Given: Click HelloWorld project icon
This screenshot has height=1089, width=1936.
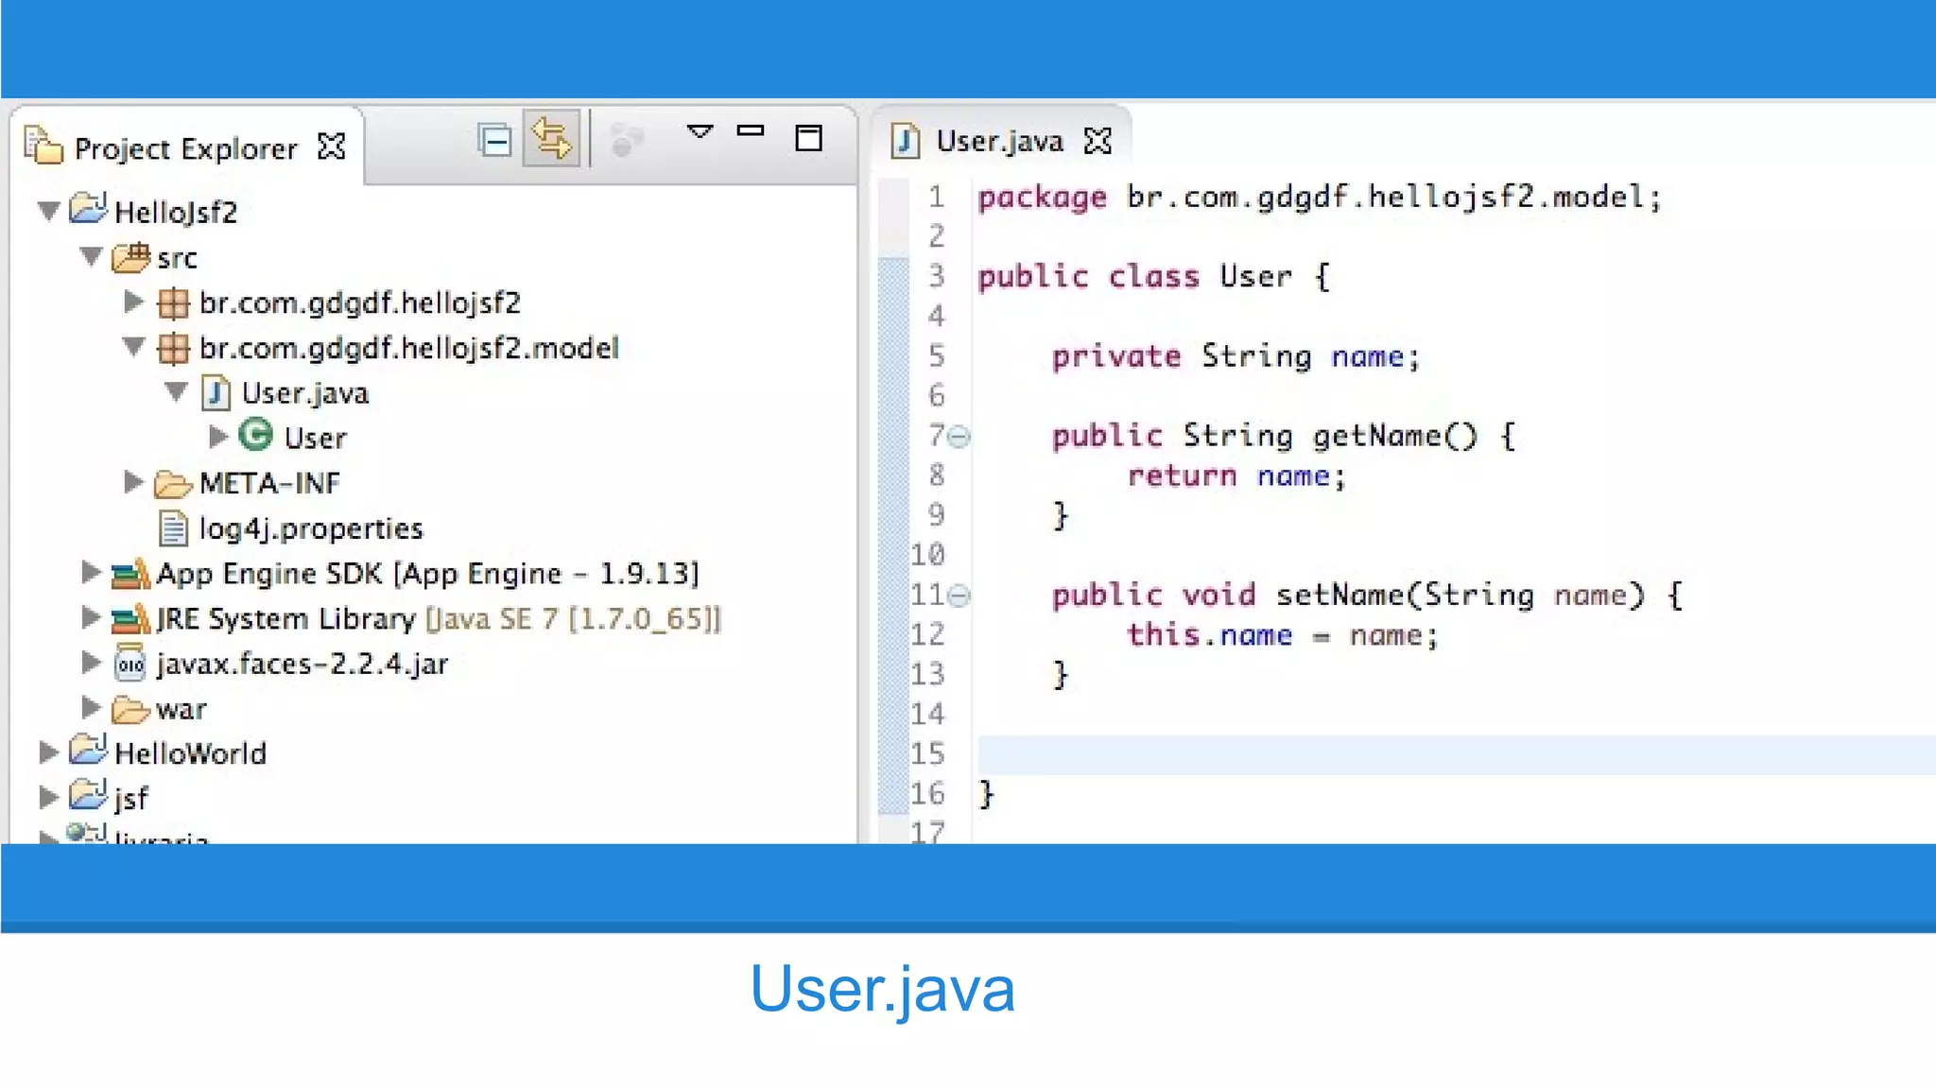Looking at the screenshot, I should click(88, 751).
